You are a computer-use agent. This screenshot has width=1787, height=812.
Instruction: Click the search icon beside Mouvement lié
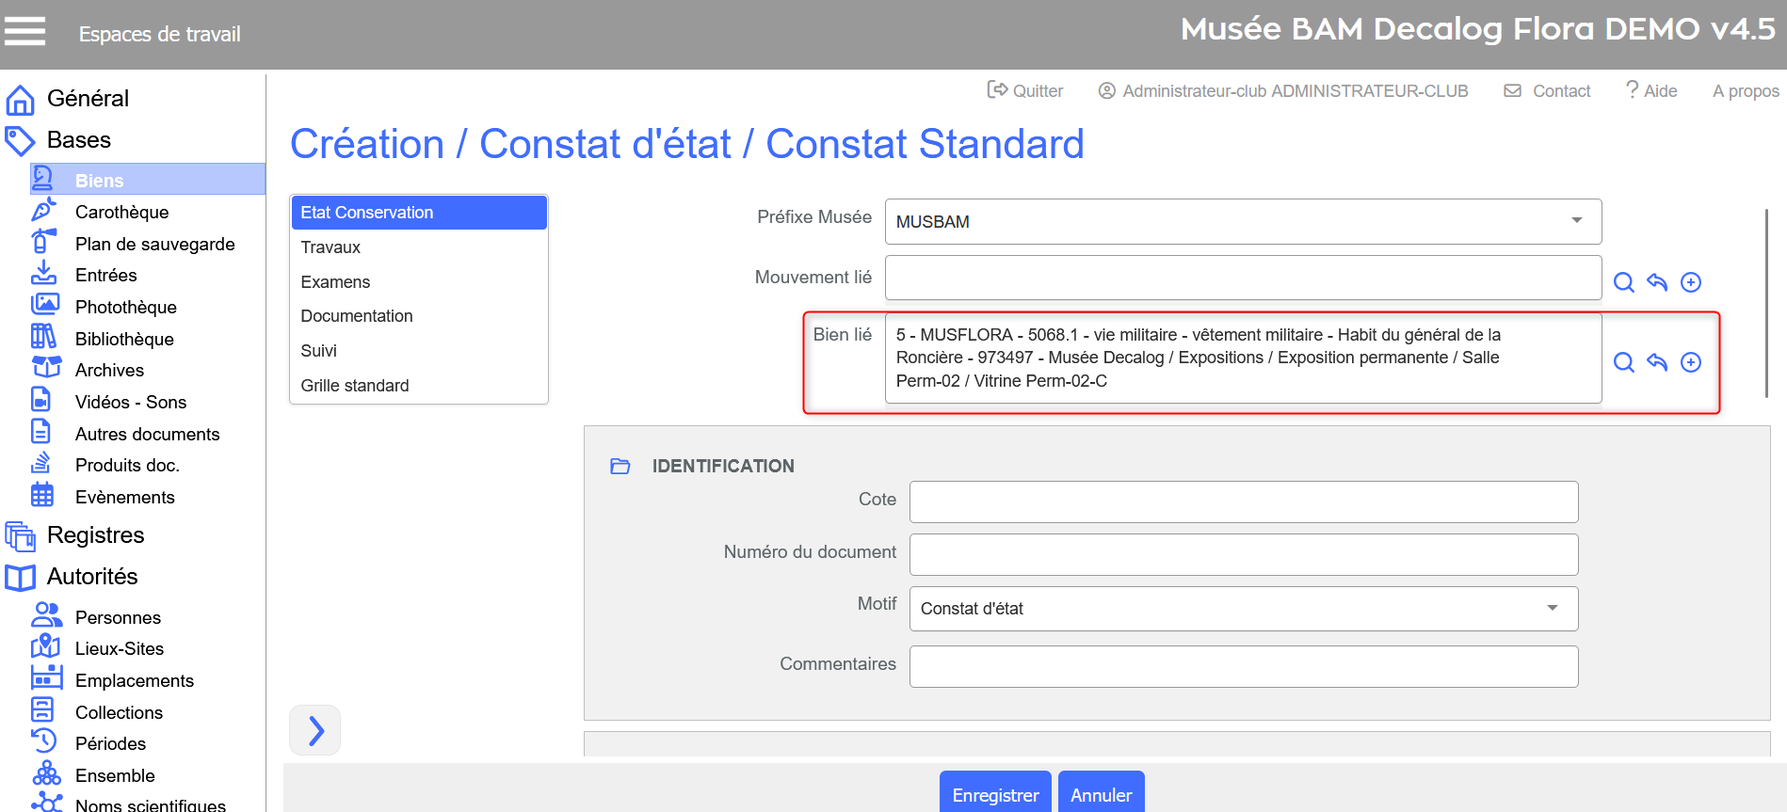coord(1623,282)
